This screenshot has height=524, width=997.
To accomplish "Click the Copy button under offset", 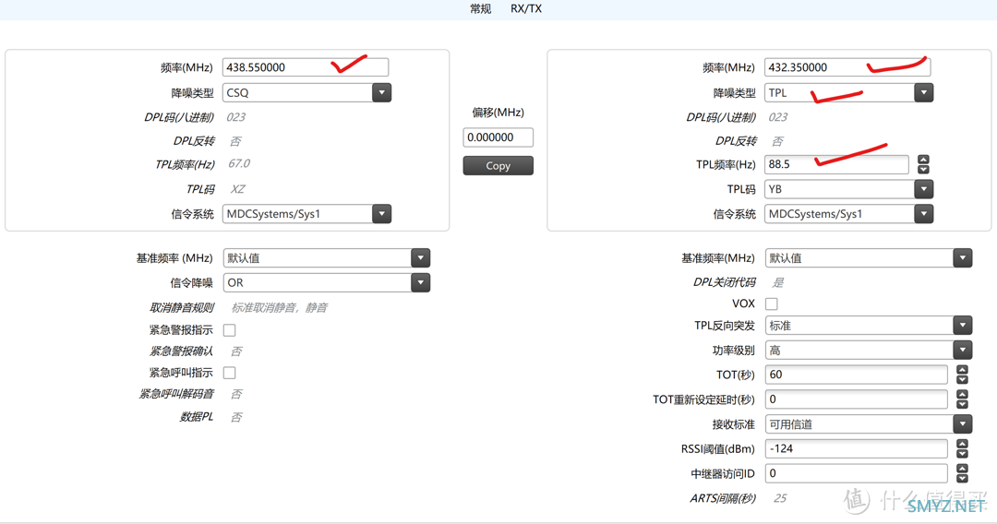I will tap(498, 166).
